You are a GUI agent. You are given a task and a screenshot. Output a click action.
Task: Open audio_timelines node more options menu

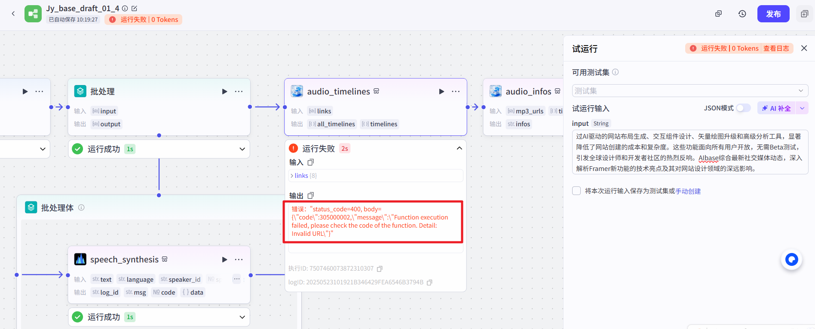(x=456, y=91)
